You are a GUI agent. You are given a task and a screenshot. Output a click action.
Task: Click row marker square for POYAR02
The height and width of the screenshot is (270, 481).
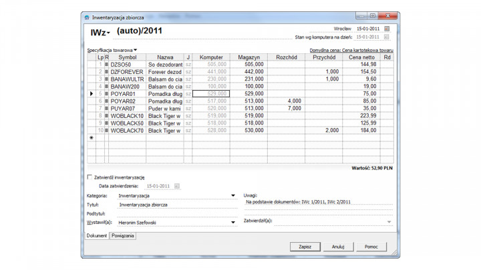pyautogui.click(x=106, y=101)
